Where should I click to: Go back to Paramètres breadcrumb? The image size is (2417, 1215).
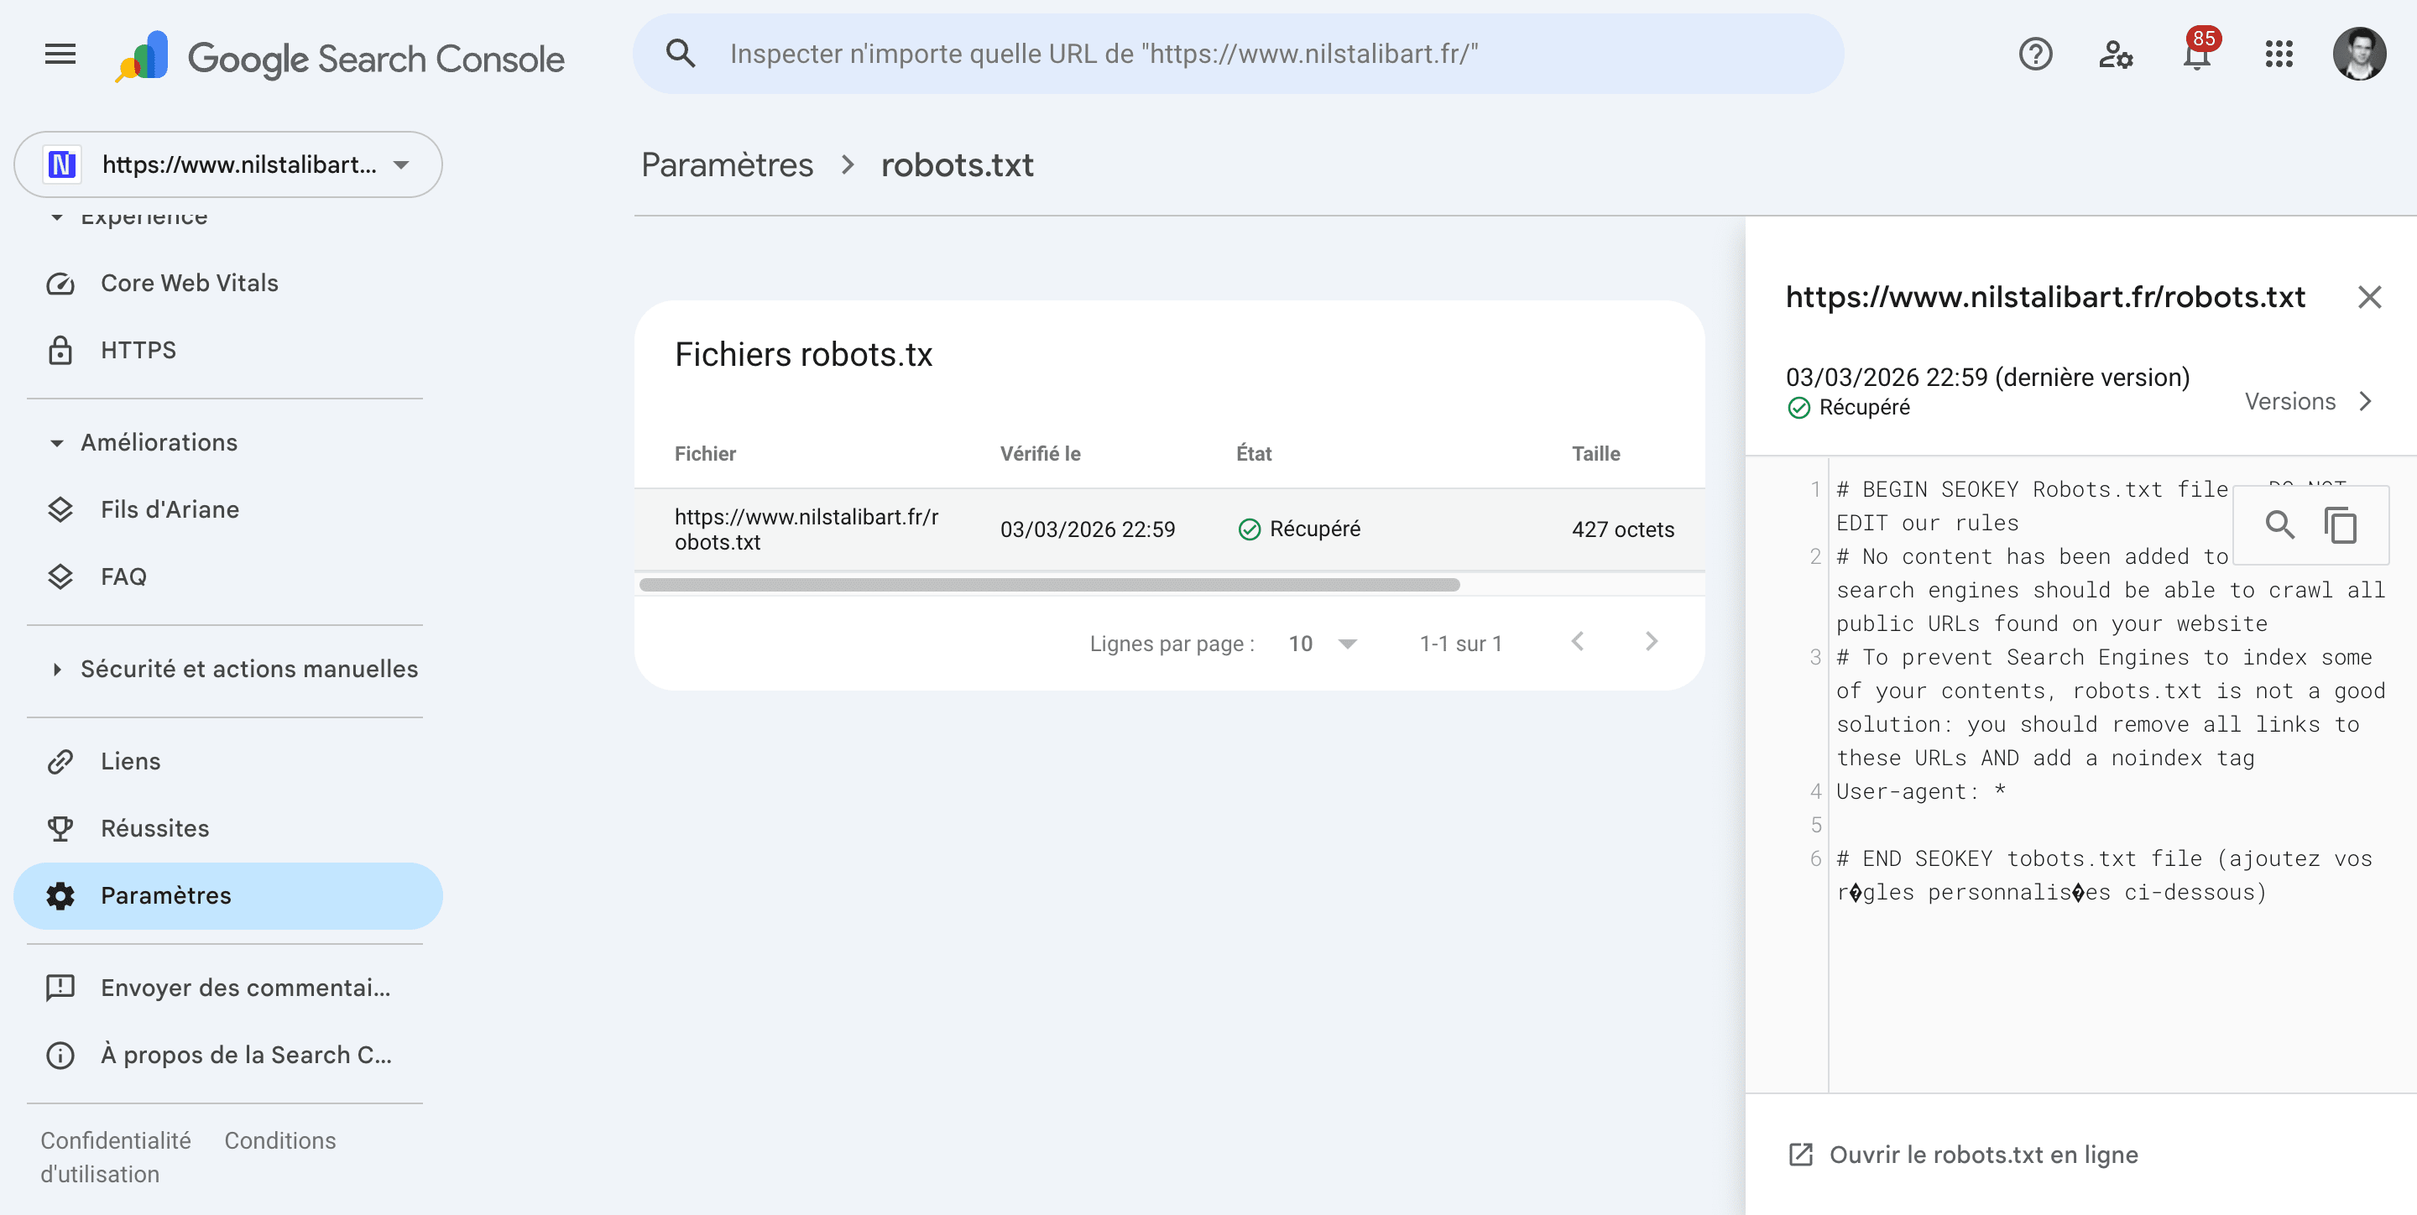727,165
